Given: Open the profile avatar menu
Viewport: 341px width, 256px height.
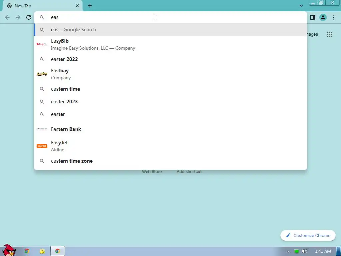Looking at the screenshot, I should click(323, 17).
